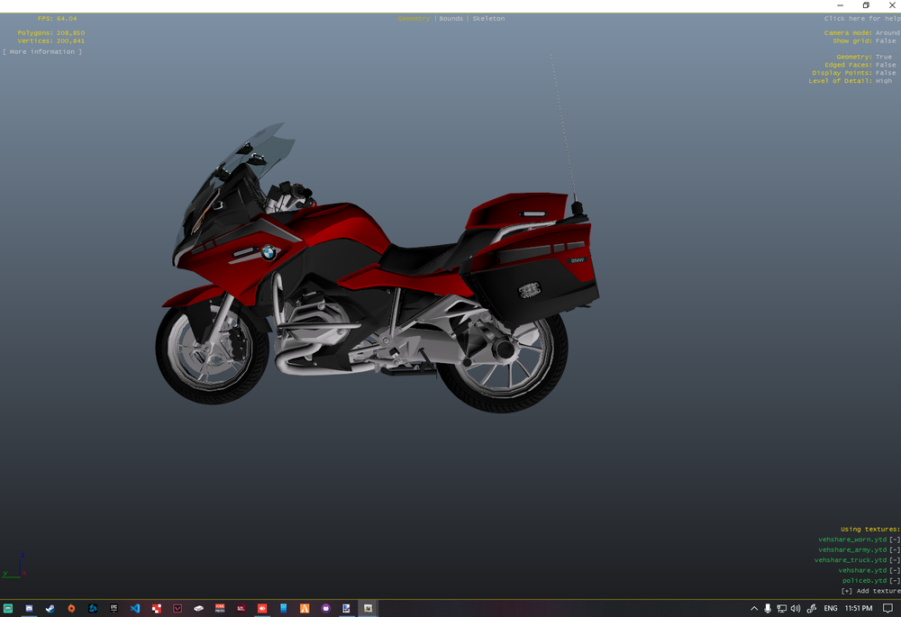Turn on Edged Faces display
Viewport: 901px width, 617px height.
click(x=885, y=64)
